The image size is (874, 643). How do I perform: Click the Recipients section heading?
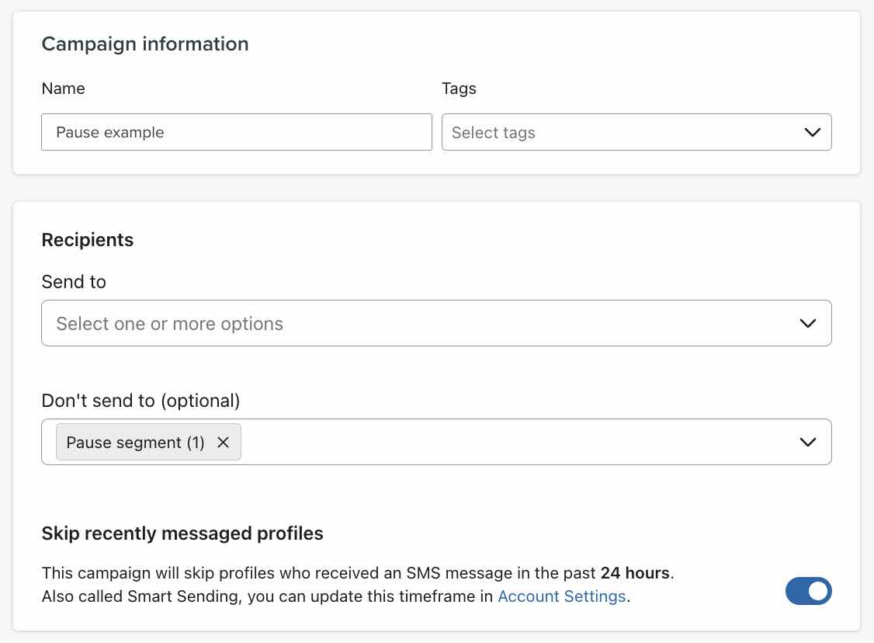88,241
